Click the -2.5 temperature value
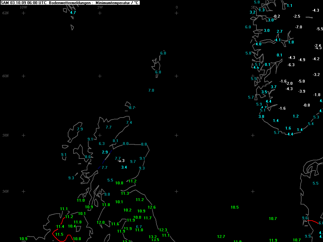The height and width of the screenshot is (242, 323). pyautogui.click(x=297, y=16)
